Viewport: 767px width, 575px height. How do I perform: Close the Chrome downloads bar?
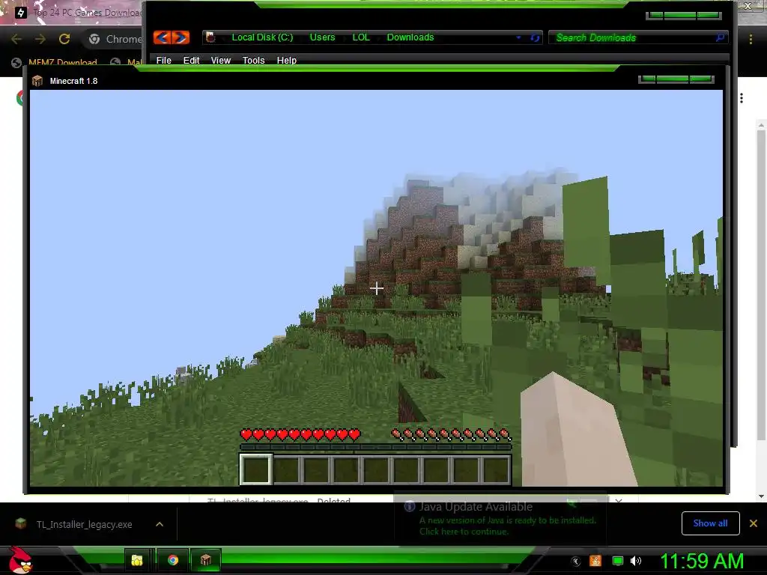(x=754, y=523)
